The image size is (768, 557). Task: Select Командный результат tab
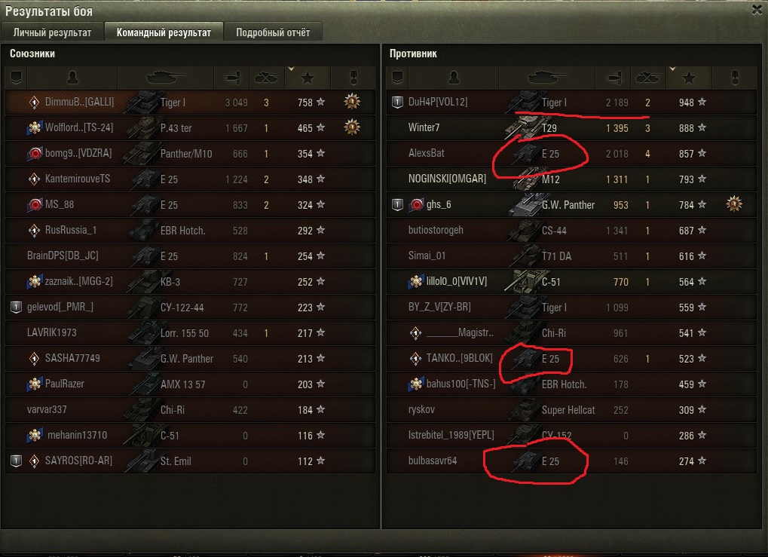coord(164,32)
